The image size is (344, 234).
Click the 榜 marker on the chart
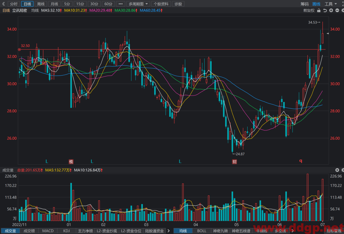coord(71,162)
